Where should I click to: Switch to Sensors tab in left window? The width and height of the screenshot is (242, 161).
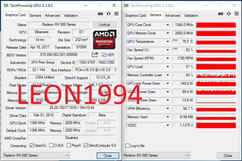click(35, 15)
